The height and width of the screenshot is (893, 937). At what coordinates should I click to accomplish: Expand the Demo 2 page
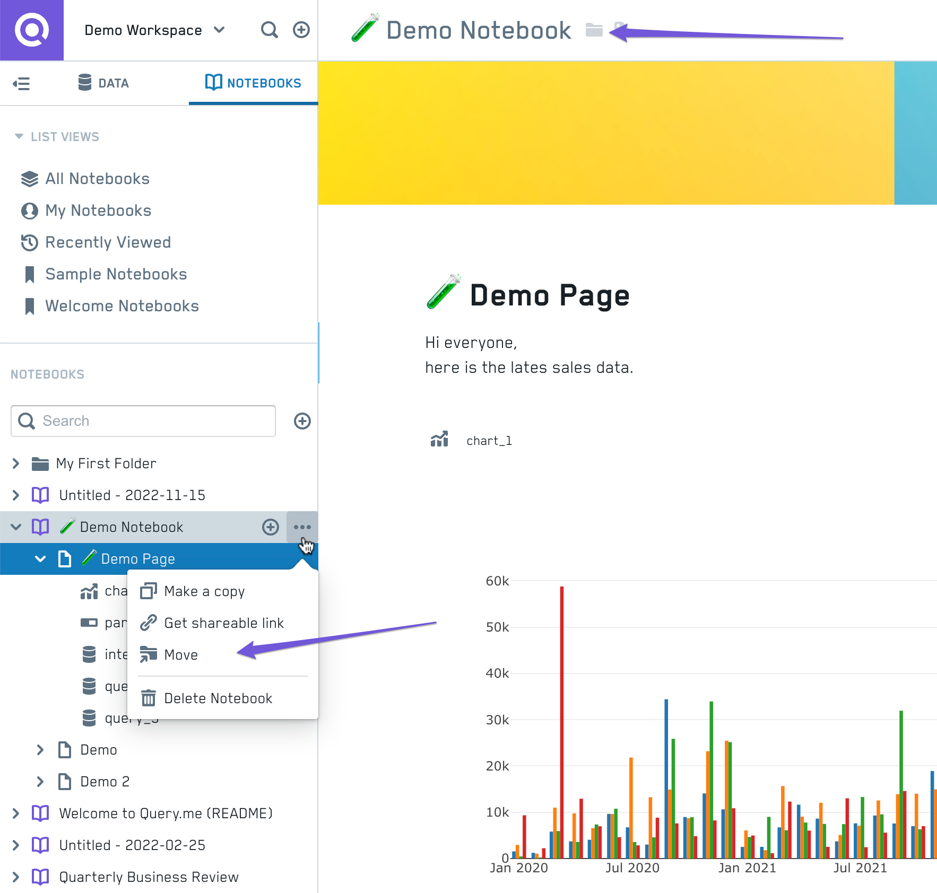[x=40, y=782]
